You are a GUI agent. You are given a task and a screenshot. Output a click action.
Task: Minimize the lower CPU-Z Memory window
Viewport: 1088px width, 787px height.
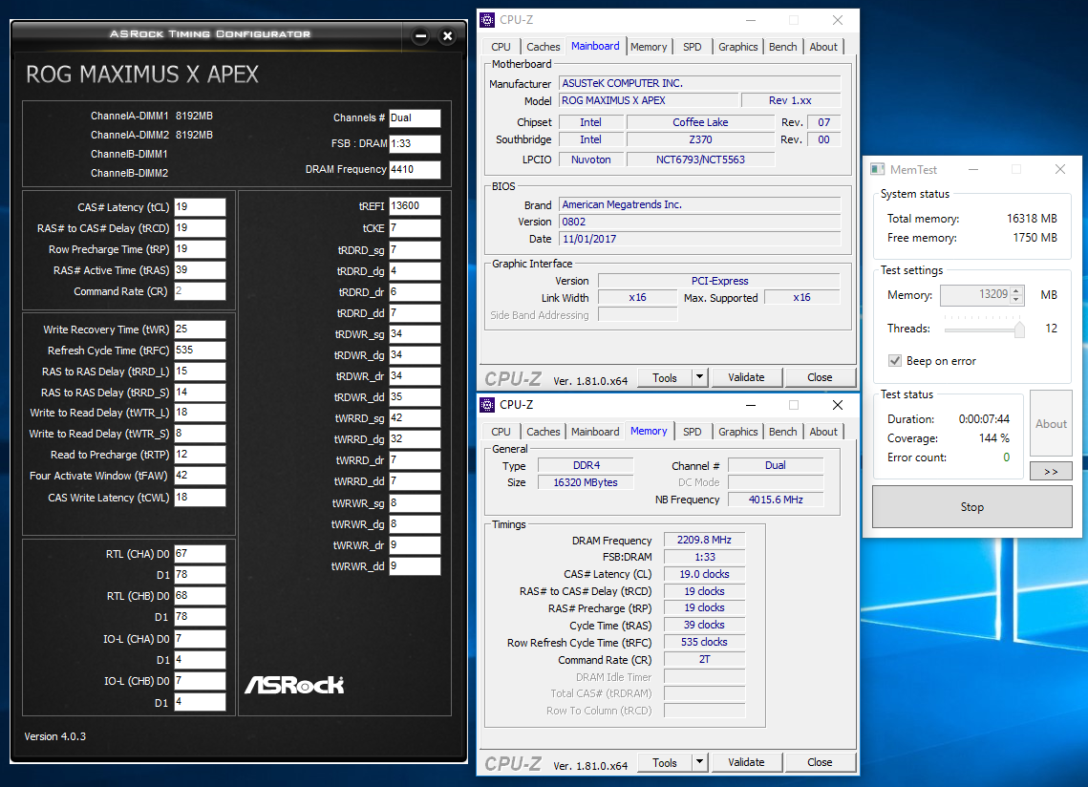click(751, 405)
